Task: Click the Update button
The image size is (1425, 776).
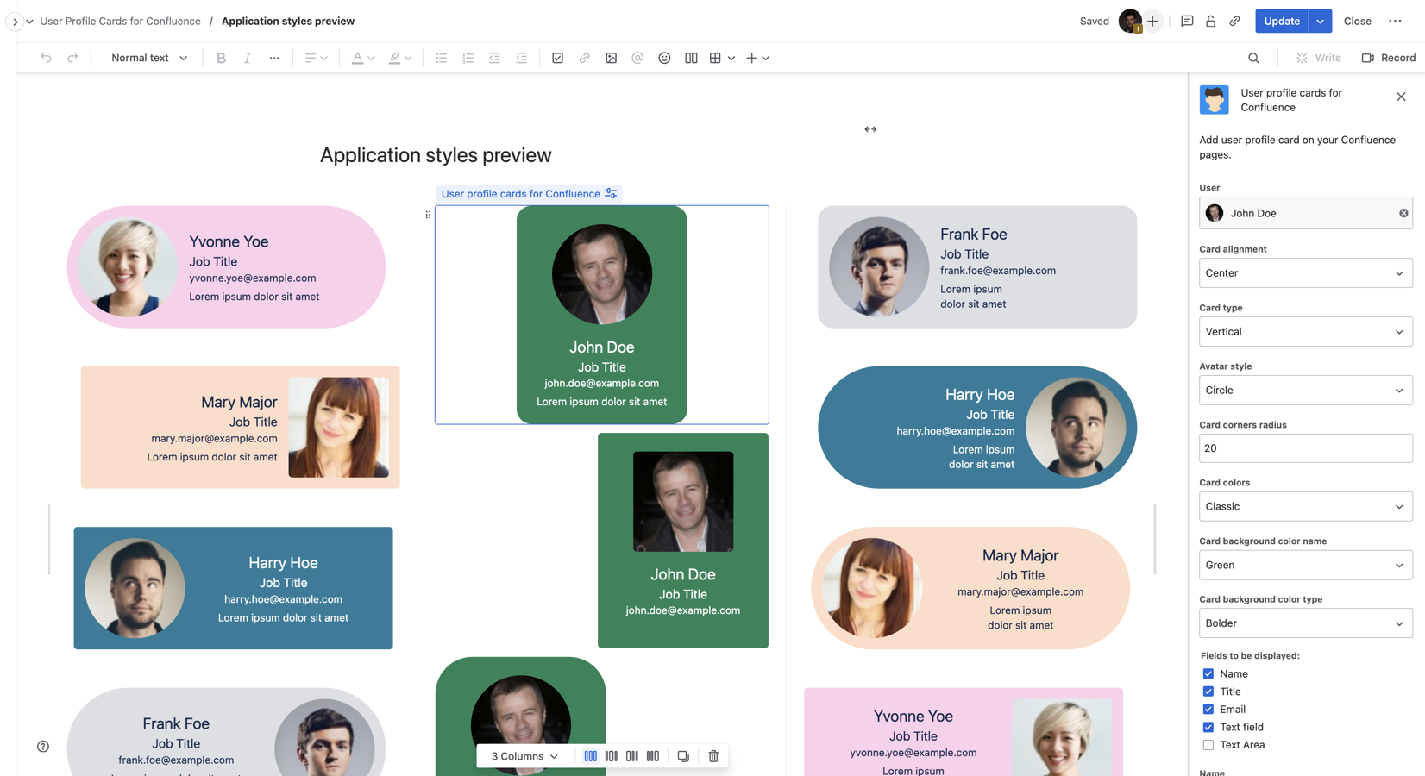Action: click(x=1281, y=21)
